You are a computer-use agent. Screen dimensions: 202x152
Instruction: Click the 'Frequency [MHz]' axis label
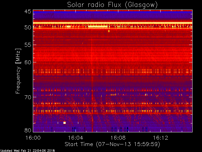click(18, 71)
